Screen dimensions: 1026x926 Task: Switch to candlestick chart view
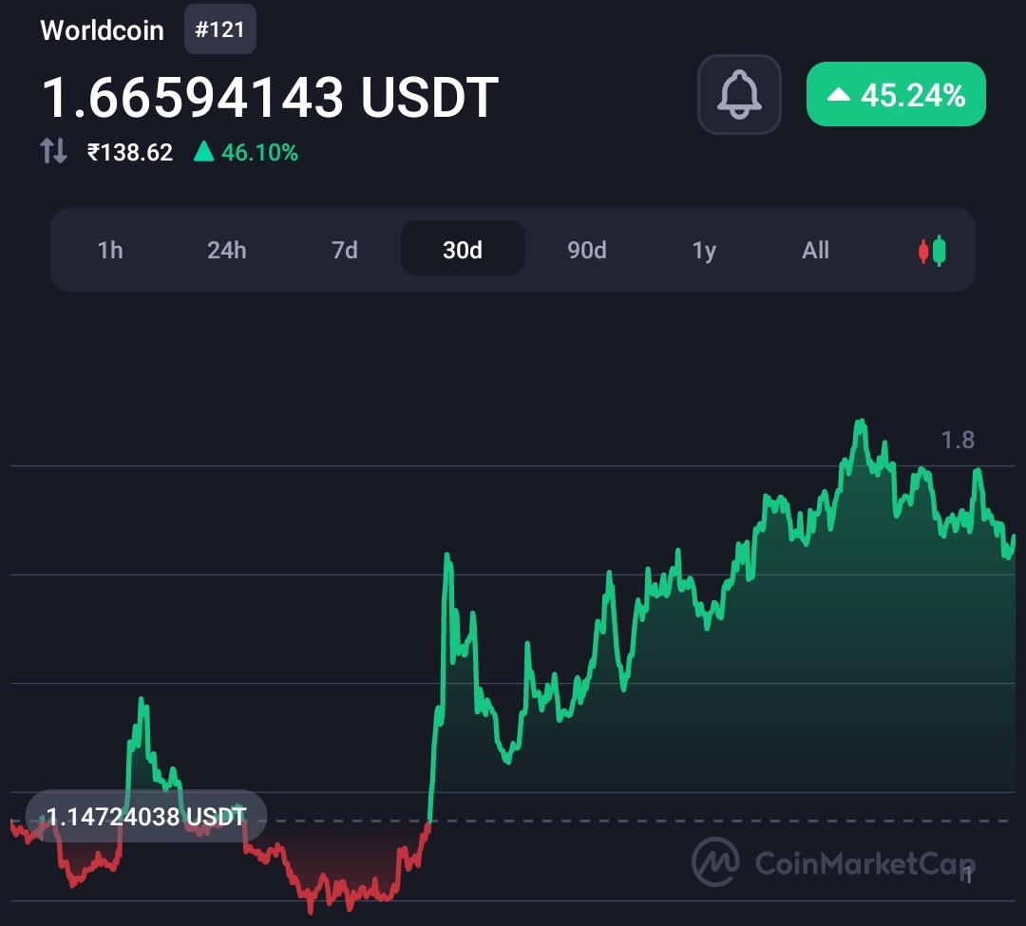pos(932,251)
